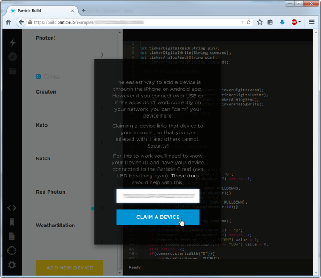Open the Code angle-brackets icon

point(12,208)
